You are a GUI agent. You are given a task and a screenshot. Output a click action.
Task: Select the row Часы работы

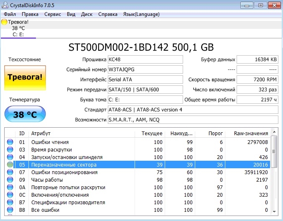pyautogui.click(x=138, y=180)
